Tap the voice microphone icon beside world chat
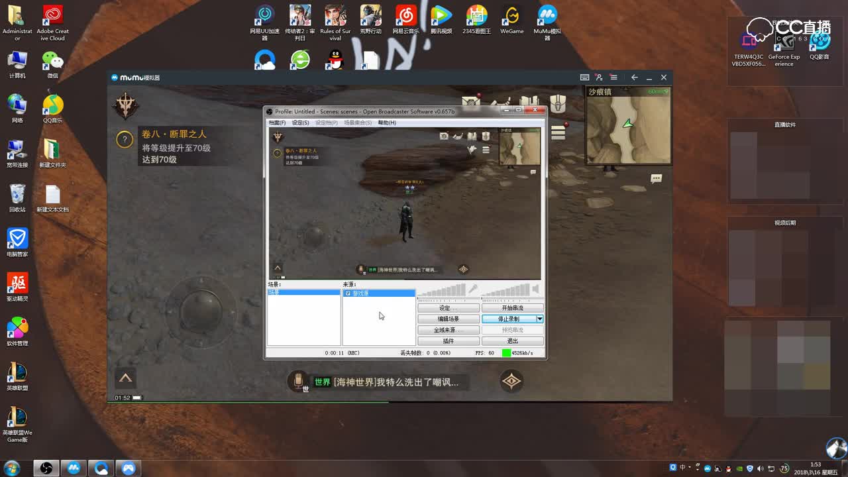Screen dimensions: 848x477 click(x=299, y=380)
